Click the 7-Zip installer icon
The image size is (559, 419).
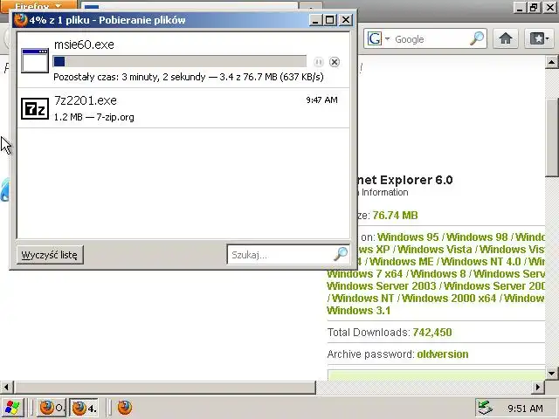pyautogui.click(x=35, y=108)
